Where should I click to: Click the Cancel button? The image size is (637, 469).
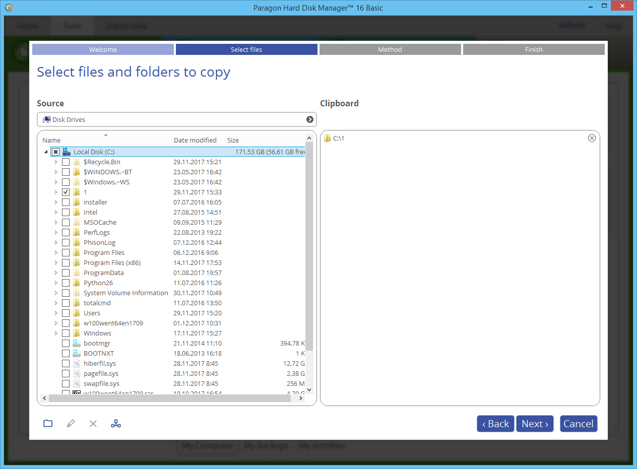tap(578, 424)
